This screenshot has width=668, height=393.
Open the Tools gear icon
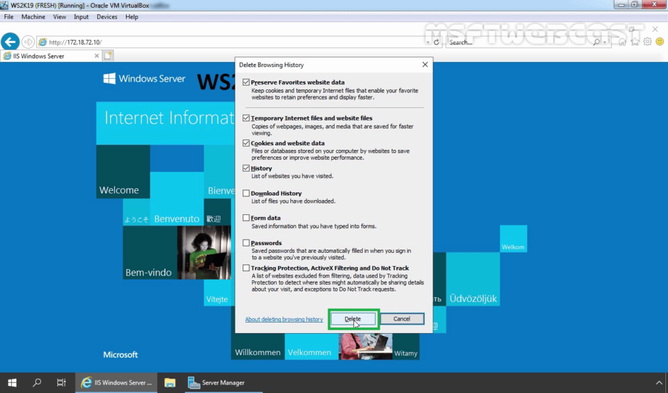[648, 42]
